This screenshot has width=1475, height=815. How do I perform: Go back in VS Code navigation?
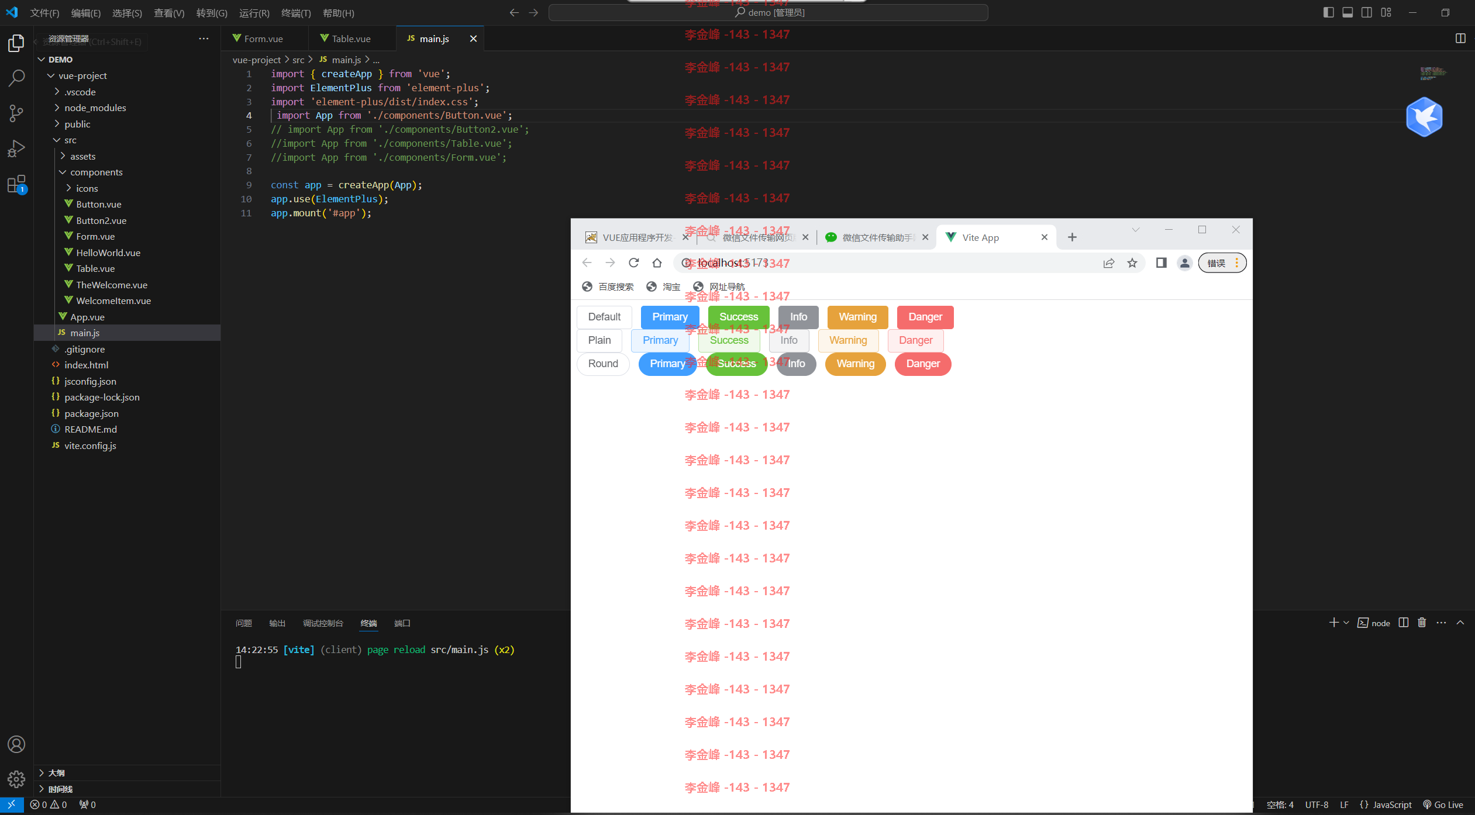click(x=514, y=13)
